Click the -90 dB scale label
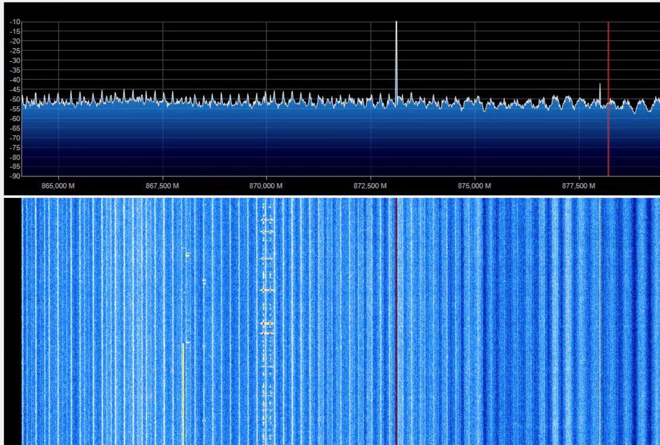Screen dimensions: 660x445 pyautogui.click(x=15, y=176)
